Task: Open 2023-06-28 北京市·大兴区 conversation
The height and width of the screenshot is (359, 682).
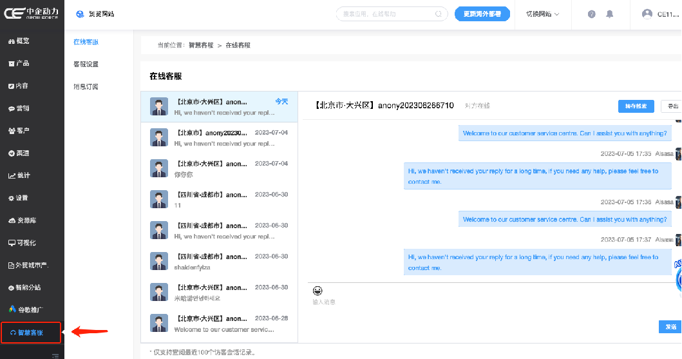Action: coord(219,324)
